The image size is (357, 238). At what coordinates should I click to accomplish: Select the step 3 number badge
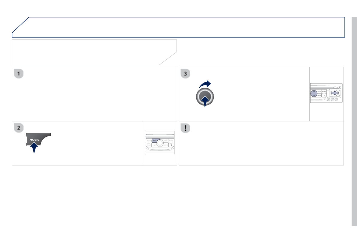(x=185, y=73)
